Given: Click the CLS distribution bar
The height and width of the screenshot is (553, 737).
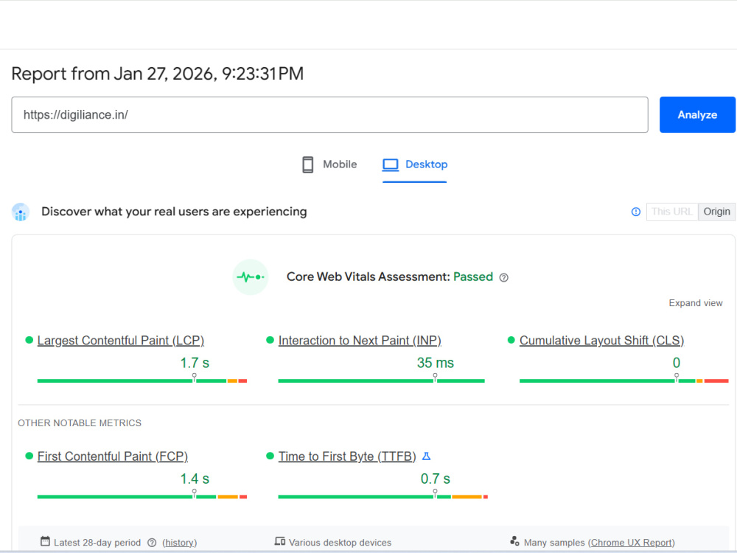Looking at the screenshot, I should 624,380.
